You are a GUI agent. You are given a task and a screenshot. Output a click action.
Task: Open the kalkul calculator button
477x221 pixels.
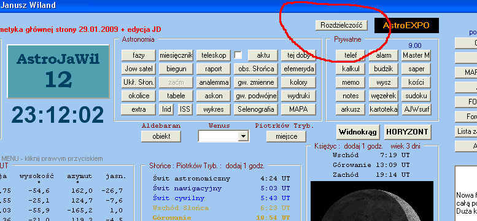pos(351,69)
